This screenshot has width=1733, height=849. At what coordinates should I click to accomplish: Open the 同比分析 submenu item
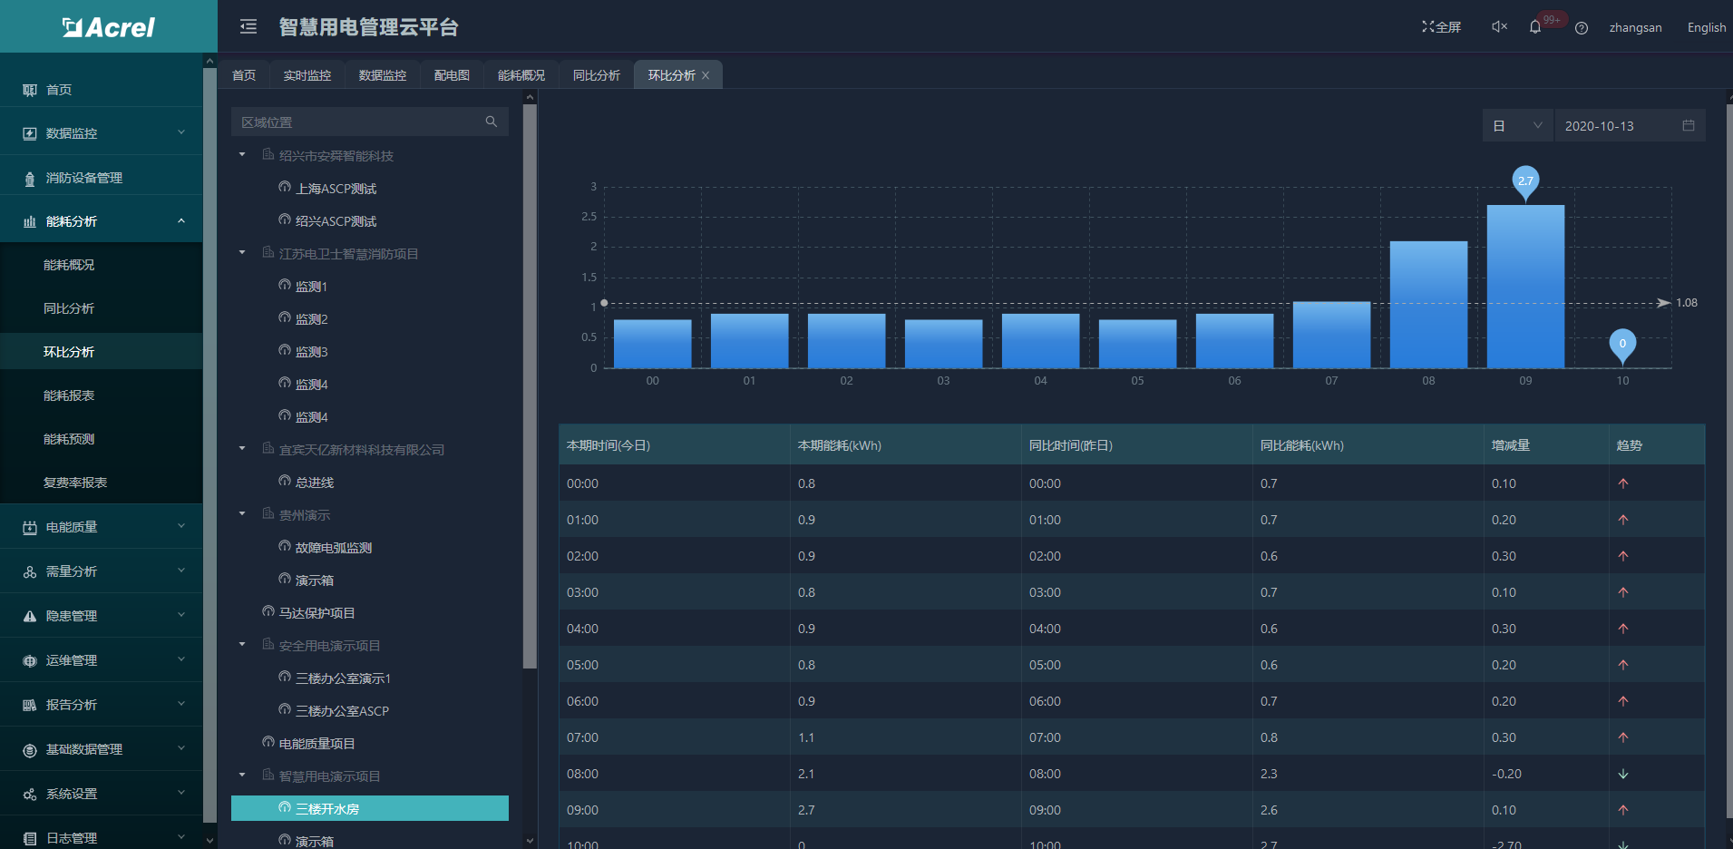click(x=102, y=308)
